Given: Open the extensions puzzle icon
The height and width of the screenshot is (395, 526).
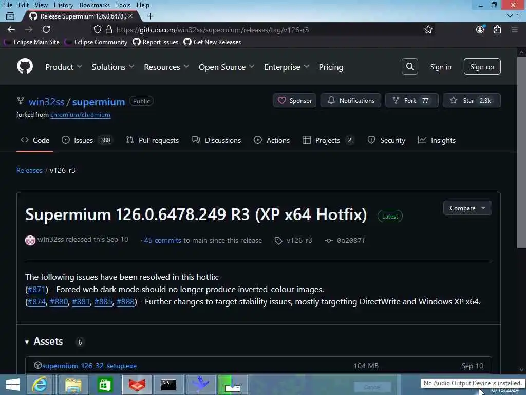Looking at the screenshot, I should [497, 29].
